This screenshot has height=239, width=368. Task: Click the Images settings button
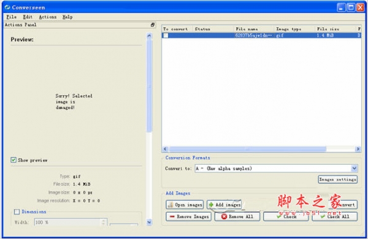tap(338, 180)
